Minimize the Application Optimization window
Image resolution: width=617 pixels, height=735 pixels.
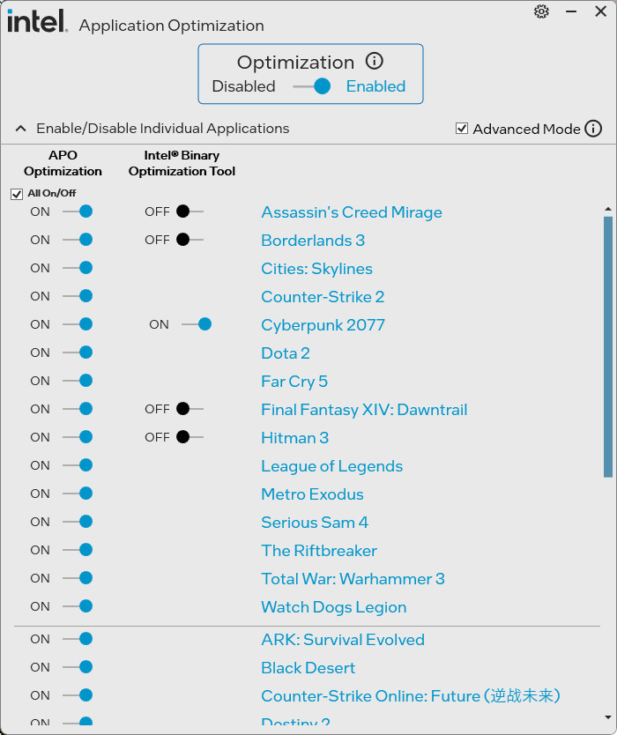click(x=571, y=11)
